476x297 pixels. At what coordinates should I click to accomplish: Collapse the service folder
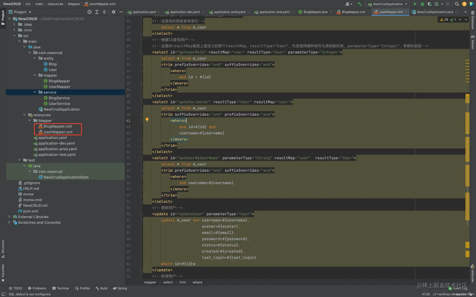tap(35, 92)
